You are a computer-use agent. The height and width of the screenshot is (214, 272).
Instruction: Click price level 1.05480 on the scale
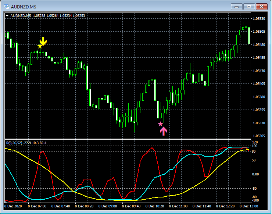259,44
